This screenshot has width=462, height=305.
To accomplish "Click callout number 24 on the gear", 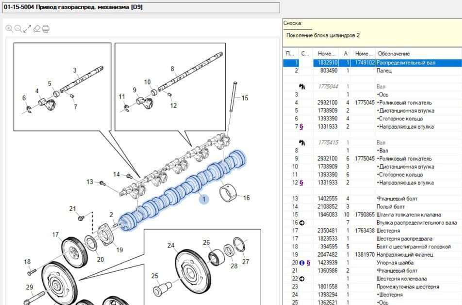I will (x=171, y=245).
